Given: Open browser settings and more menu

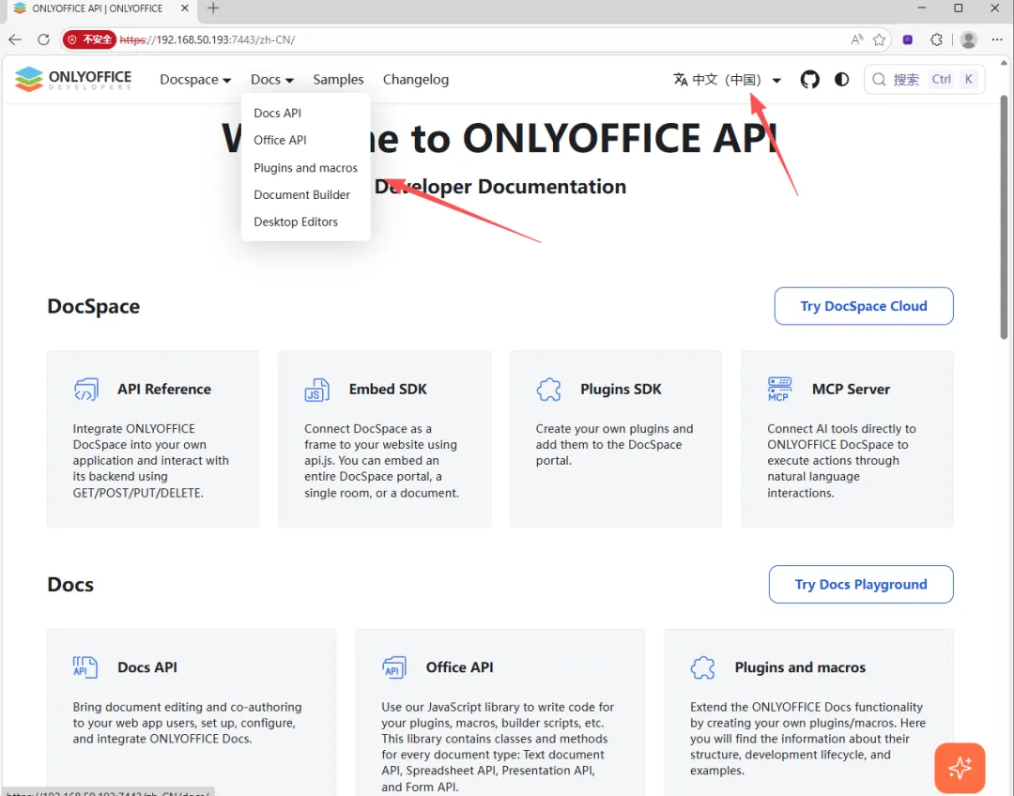Looking at the screenshot, I should 997,39.
